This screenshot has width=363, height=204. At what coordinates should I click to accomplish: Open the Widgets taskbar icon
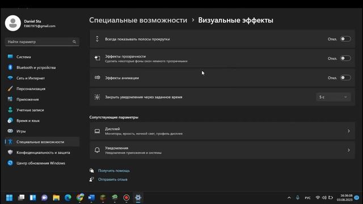tap(33, 198)
